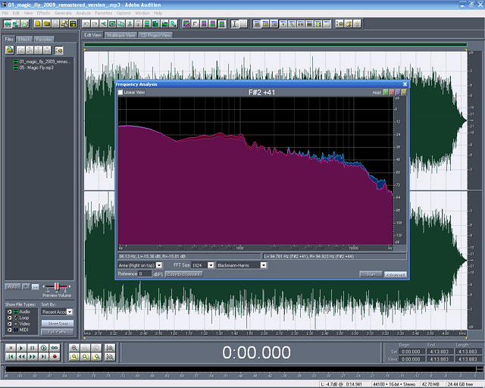Click the Cut scissors toolbar icon

coord(130,23)
